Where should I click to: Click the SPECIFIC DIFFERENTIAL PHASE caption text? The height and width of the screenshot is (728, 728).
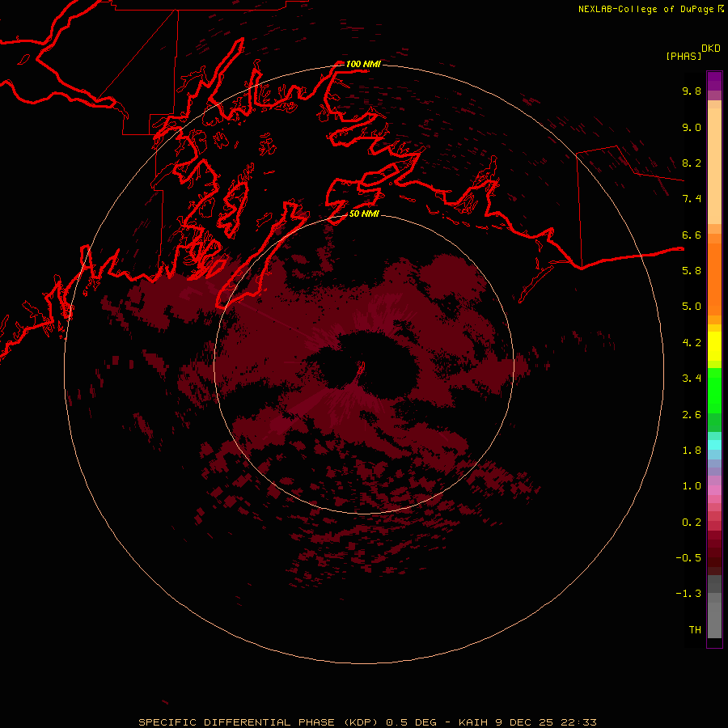pos(236,722)
